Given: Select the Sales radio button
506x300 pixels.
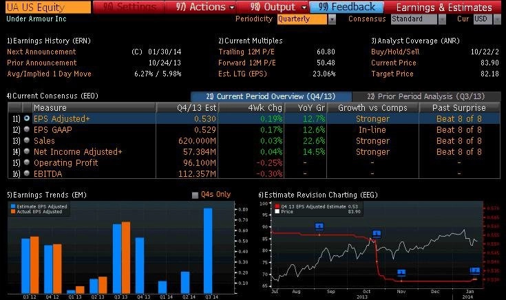Looking at the screenshot, I should (27, 140).
